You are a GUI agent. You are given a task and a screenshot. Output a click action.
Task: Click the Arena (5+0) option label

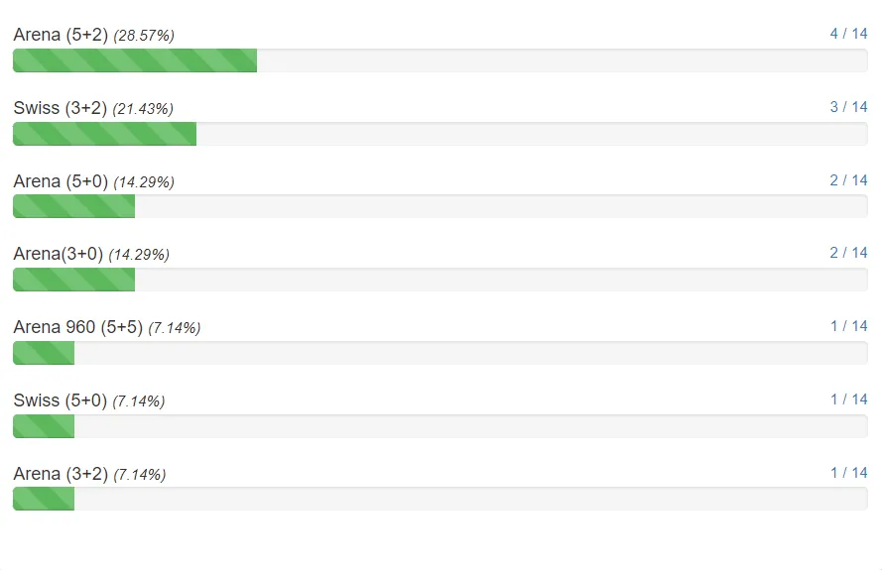pyautogui.click(x=61, y=181)
